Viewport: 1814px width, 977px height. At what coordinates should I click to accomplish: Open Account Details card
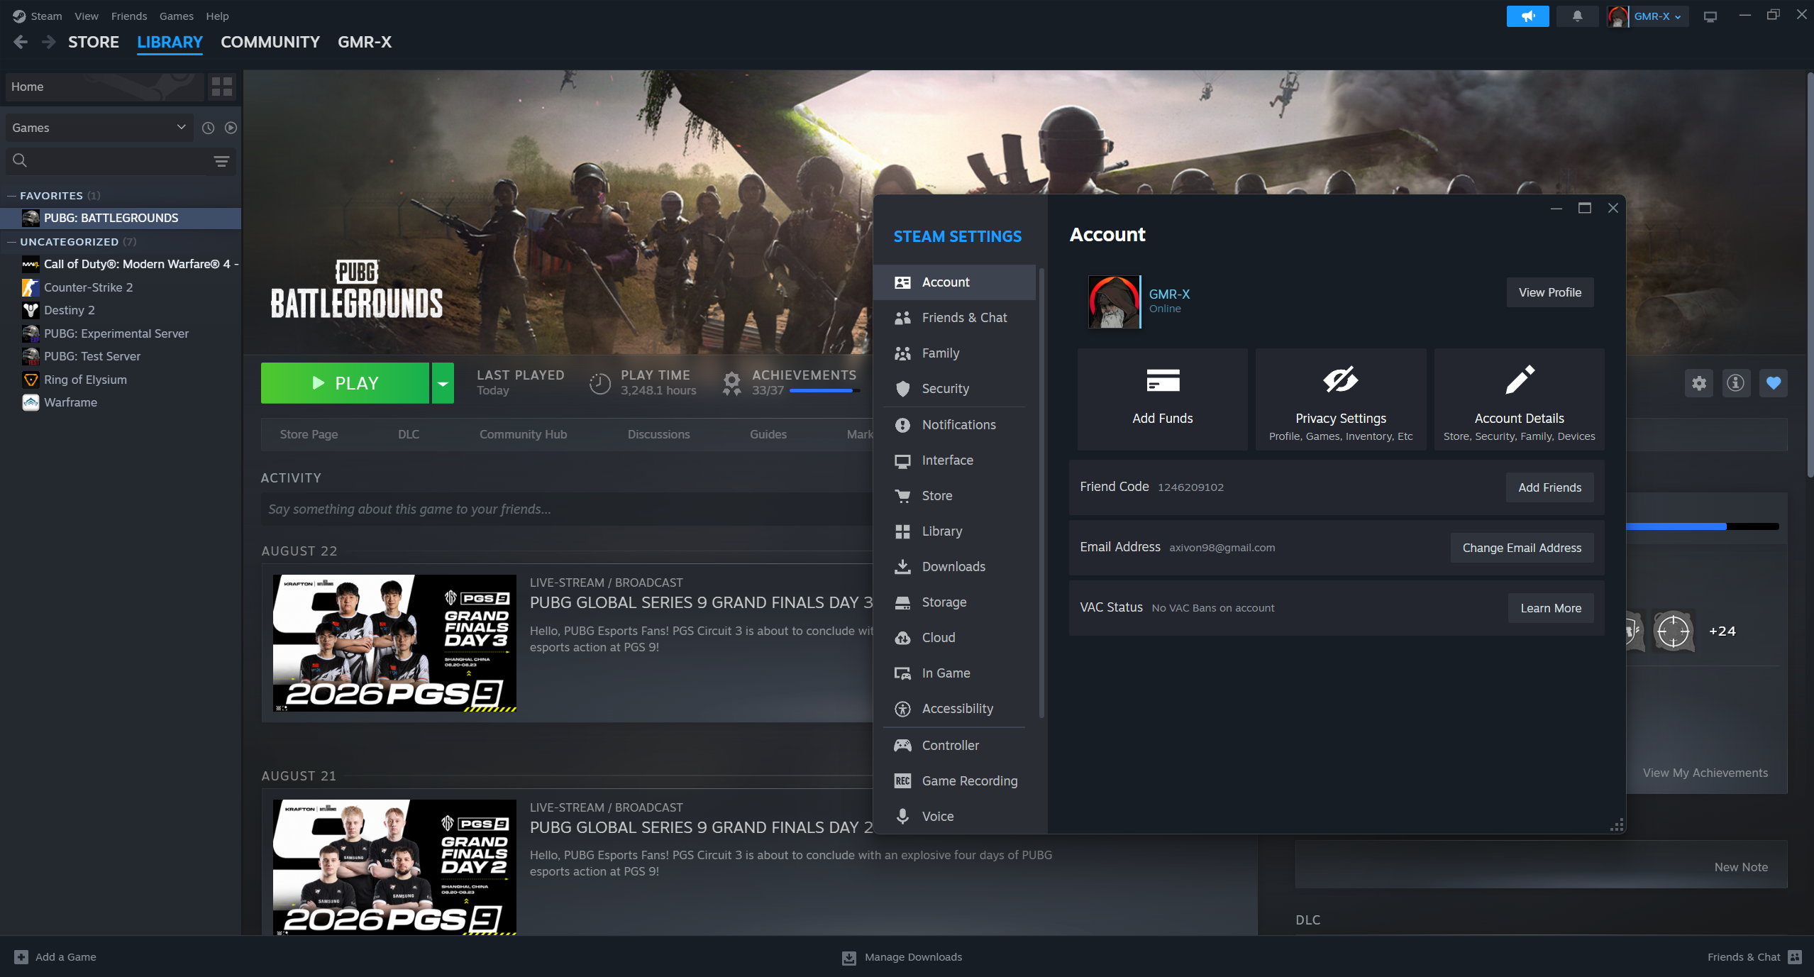[1519, 399]
